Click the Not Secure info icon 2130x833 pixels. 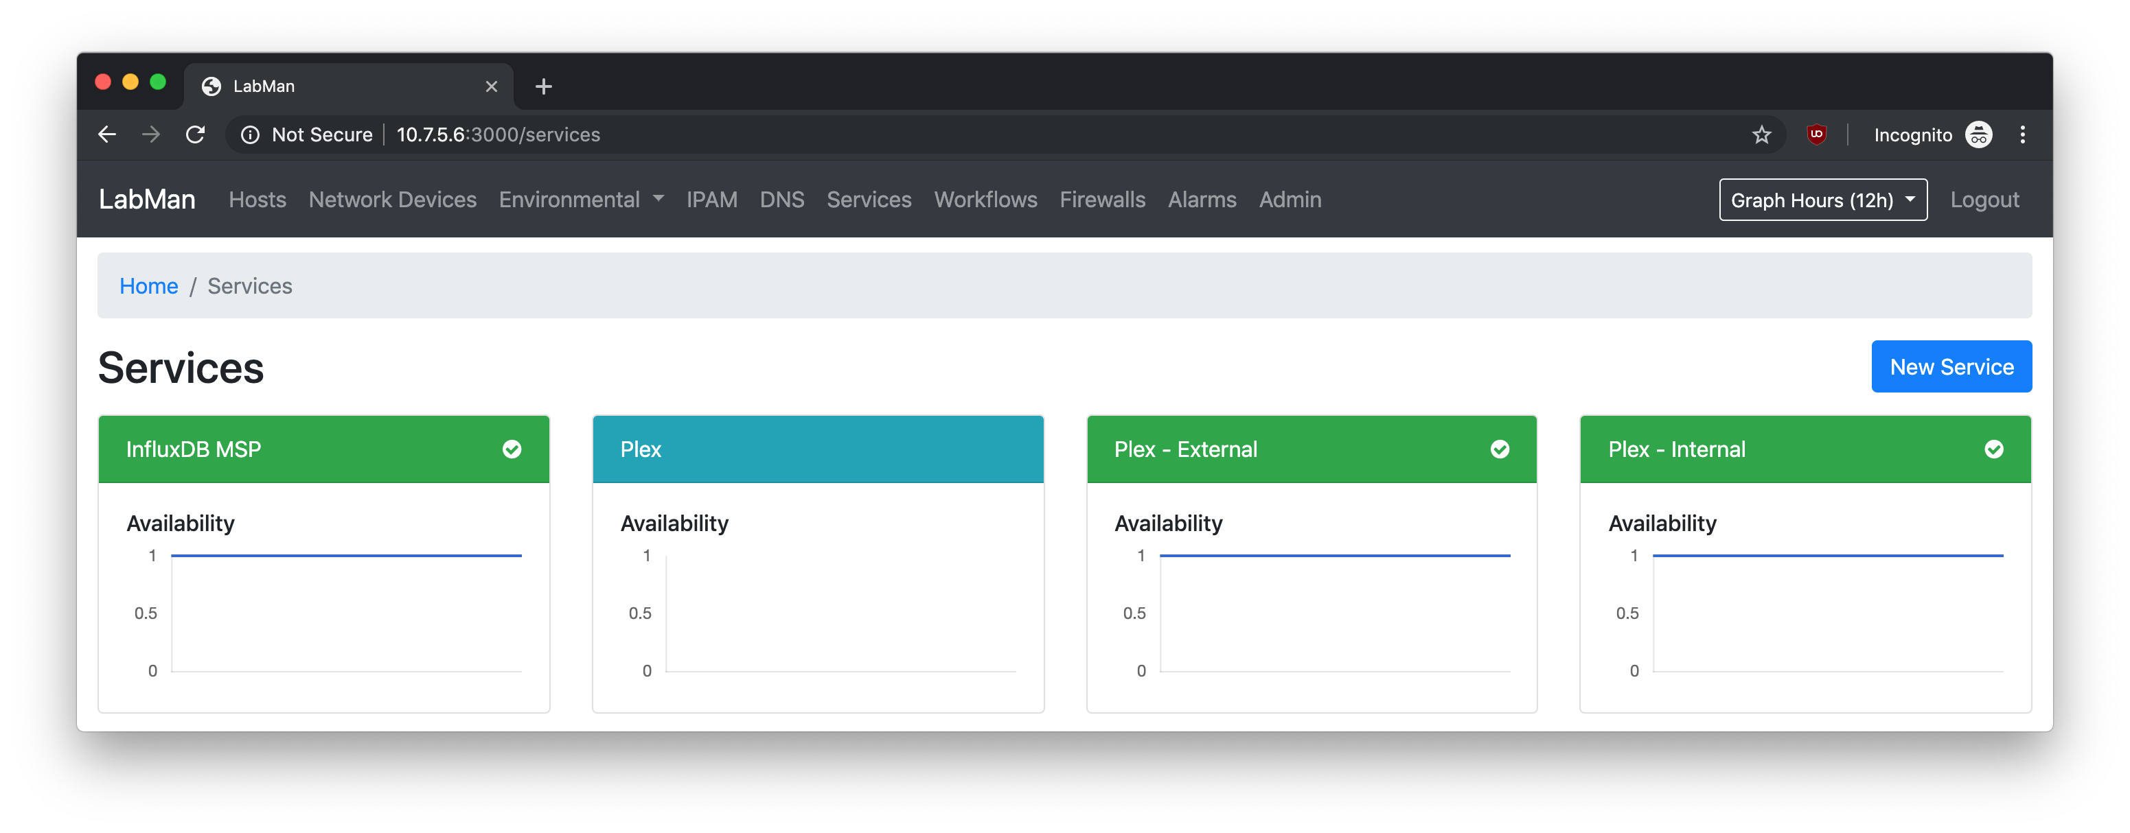click(250, 134)
